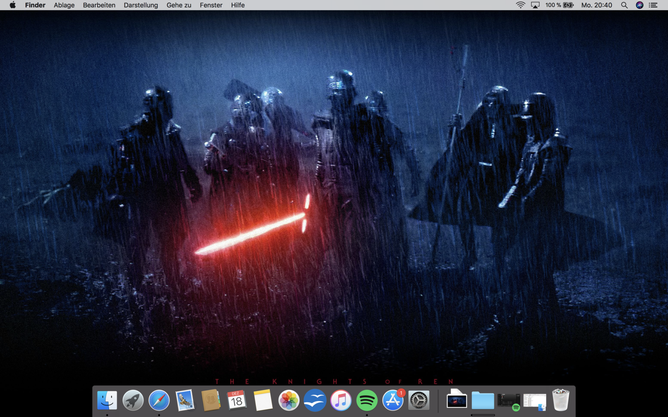Show battery status at 100 %

tap(559, 5)
